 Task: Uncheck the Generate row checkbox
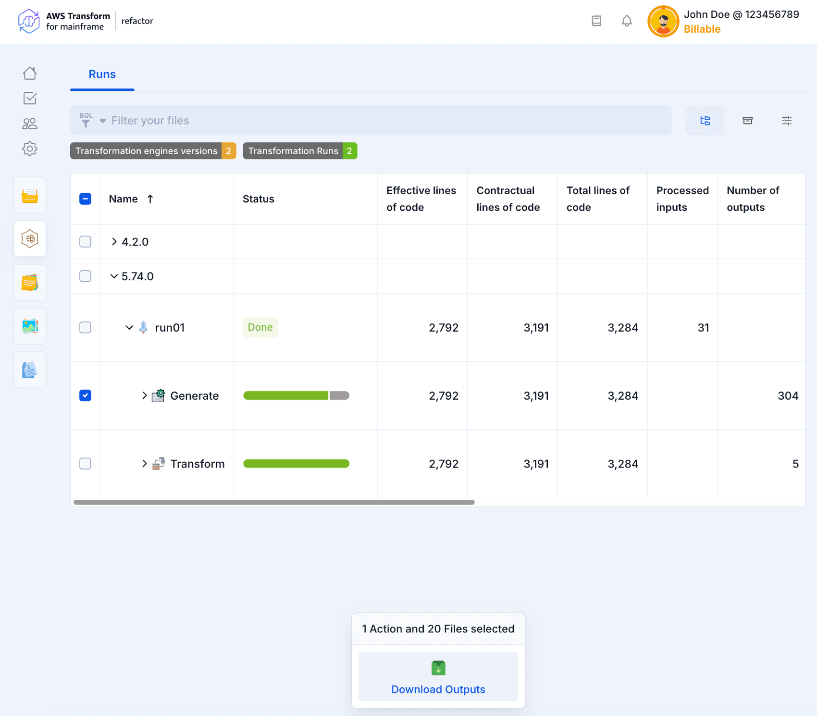pos(85,395)
